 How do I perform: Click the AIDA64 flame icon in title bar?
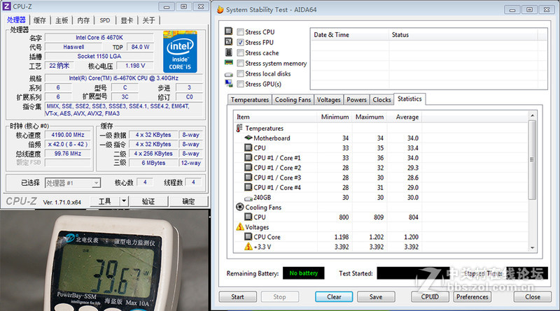[220, 10]
